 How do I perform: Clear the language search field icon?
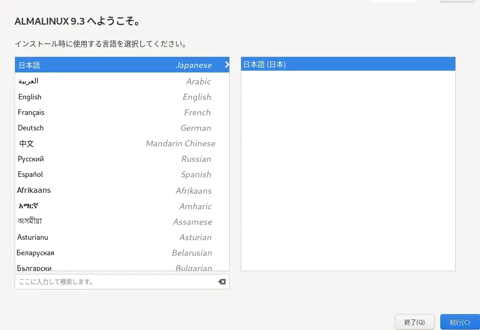[222, 282]
